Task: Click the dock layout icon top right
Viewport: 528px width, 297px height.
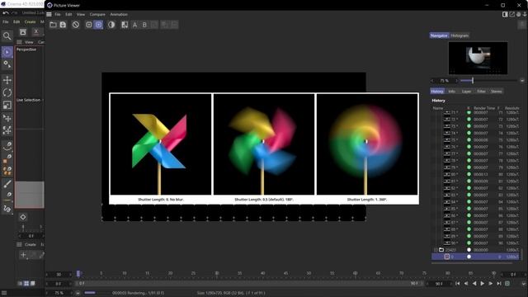Action: [505, 15]
